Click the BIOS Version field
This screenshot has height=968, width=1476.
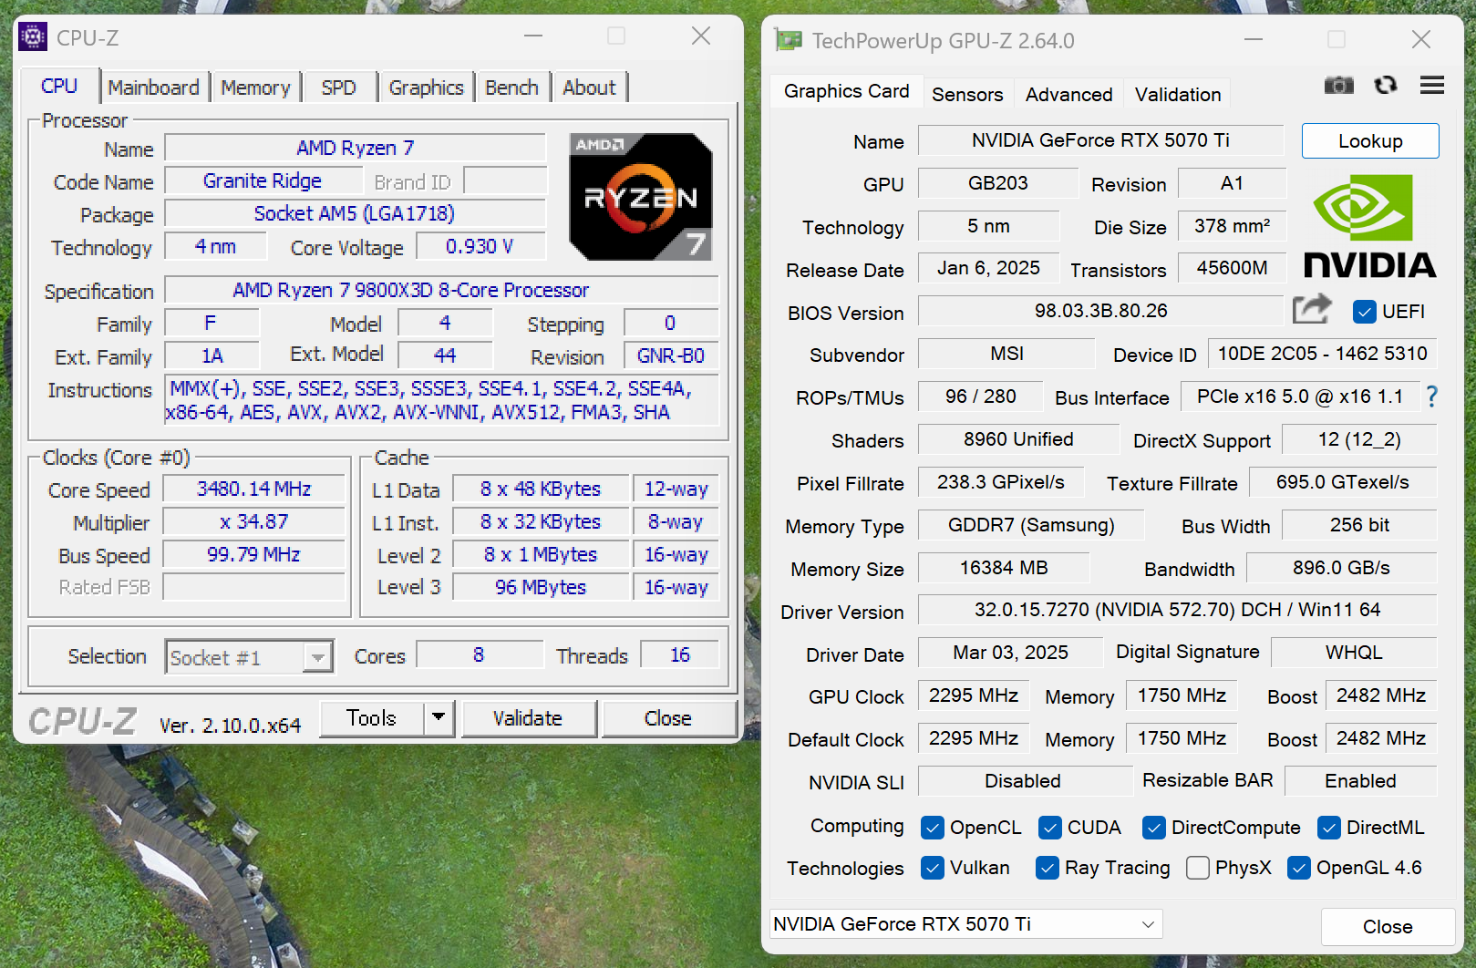coord(1099,311)
